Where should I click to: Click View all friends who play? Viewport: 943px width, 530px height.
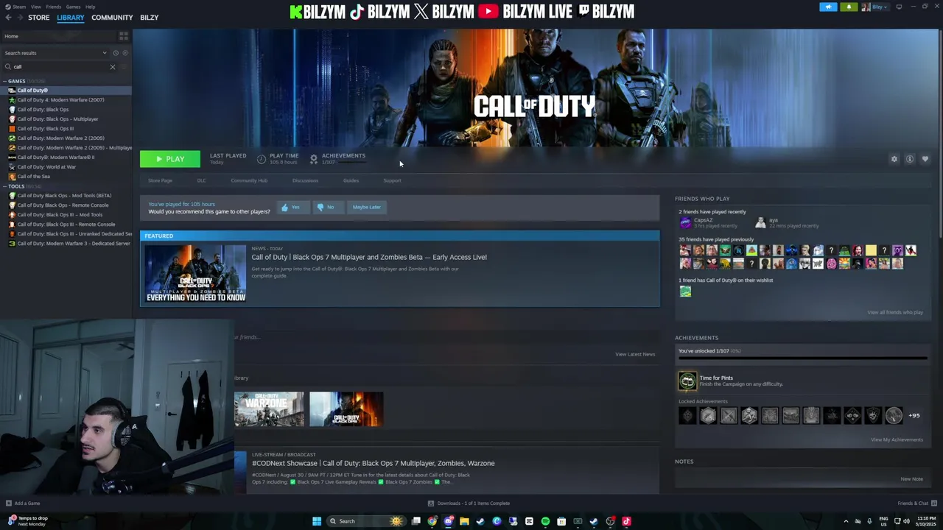point(894,312)
